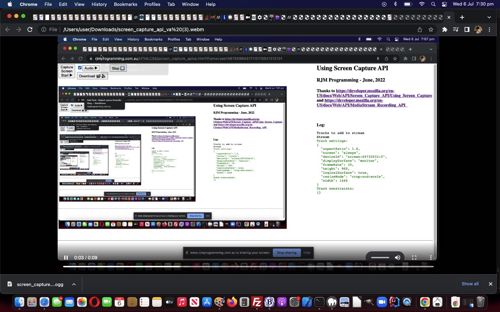The height and width of the screenshot is (312, 500).
Task: Expand the tab search chevron
Action: (x=489, y=17)
